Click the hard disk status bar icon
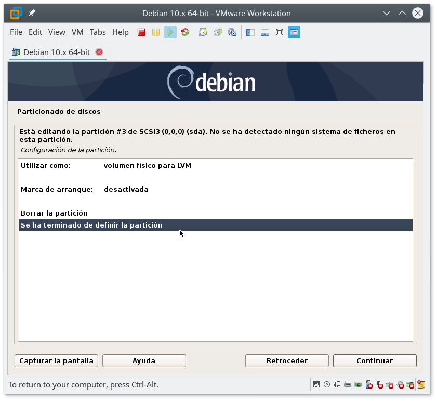This screenshot has width=437, height=401. point(316,385)
